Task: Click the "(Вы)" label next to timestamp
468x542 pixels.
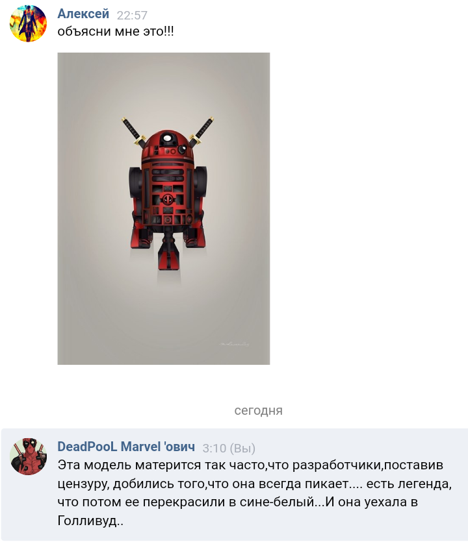Action: tap(242, 449)
